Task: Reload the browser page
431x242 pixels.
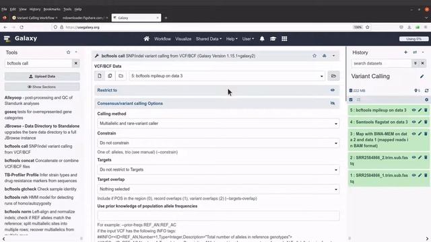Action: (x=22, y=27)
